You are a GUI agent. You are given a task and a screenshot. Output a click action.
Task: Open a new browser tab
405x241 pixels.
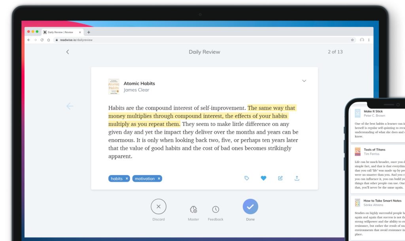point(89,32)
